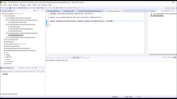
Task: Open the Run button dropdown arrow
Action: 40,8
